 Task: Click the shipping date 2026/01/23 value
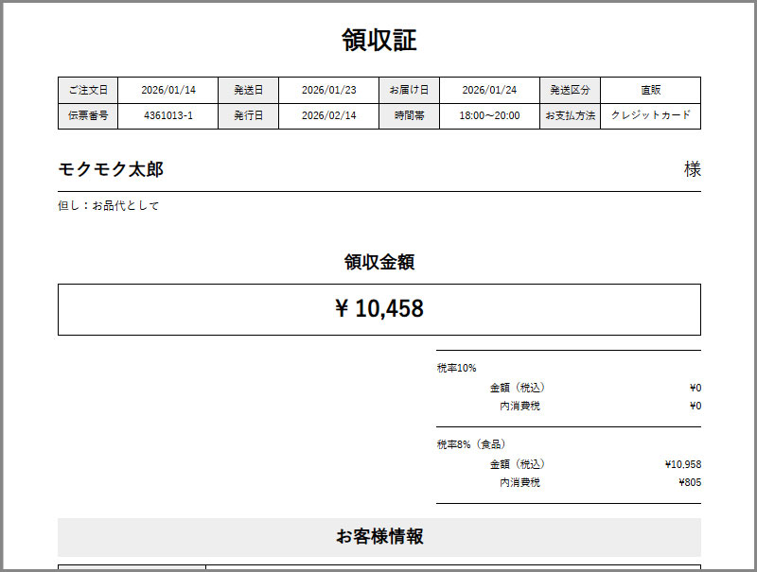328,90
